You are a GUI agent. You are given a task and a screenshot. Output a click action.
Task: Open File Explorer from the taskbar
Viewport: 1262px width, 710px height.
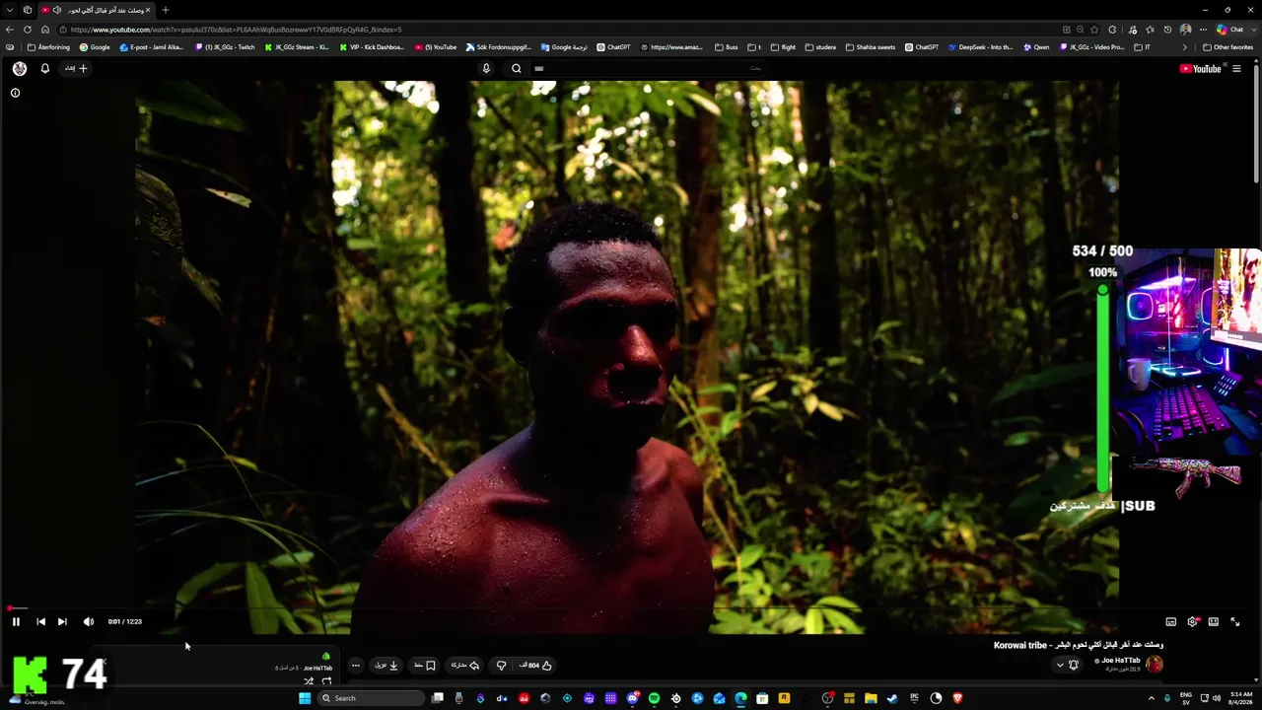pyautogui.click(x=871, y=698)
